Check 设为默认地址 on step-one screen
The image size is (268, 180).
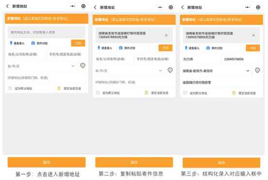click(x=10, y=88)
